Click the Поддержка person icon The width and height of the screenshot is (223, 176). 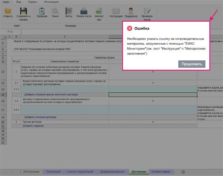tap(131, 11)
